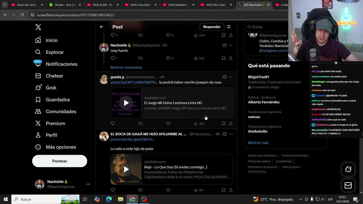
Task: Repost the Franccooo post
Action: pos(140,190)
